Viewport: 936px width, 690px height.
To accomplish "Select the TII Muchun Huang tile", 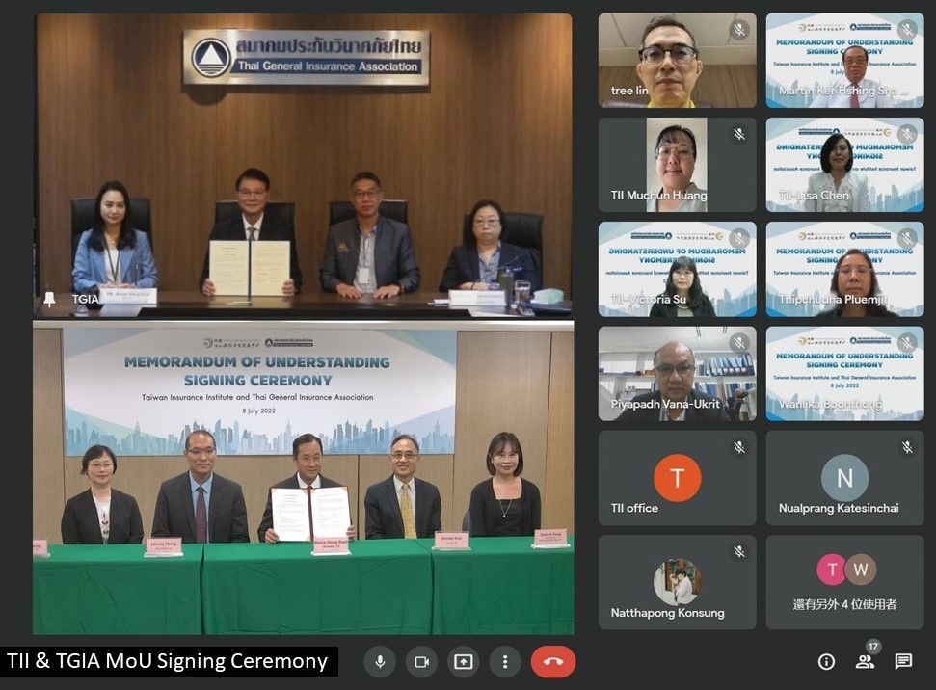I will 677,165.
